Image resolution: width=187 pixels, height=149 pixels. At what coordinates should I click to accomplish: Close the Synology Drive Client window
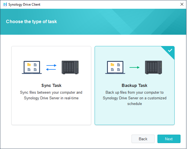[182, 4]
